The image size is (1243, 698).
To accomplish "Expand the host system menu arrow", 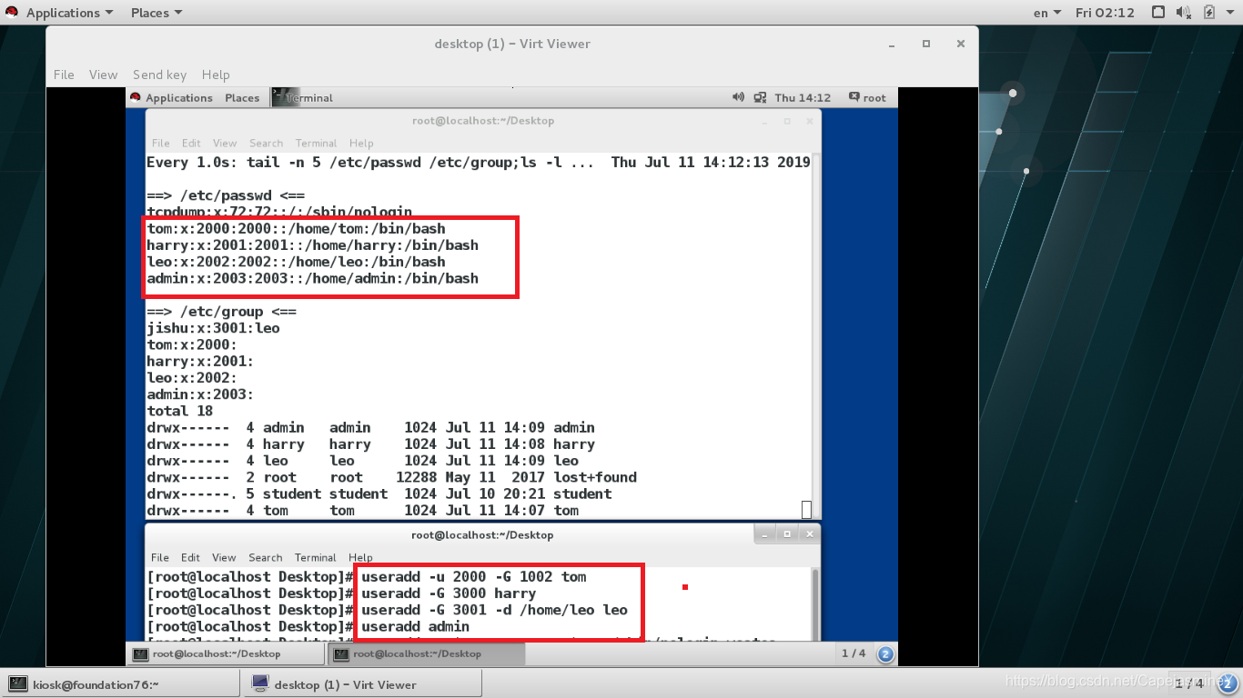I will [x=1229, y=13].
